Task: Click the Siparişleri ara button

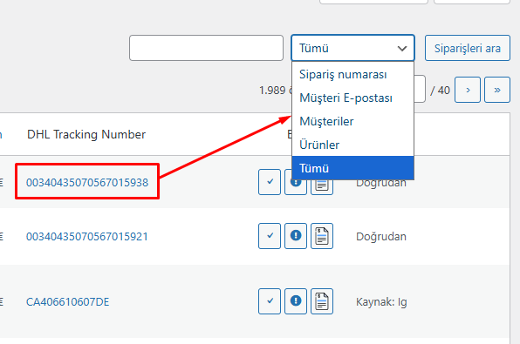Action: point(468,48)
